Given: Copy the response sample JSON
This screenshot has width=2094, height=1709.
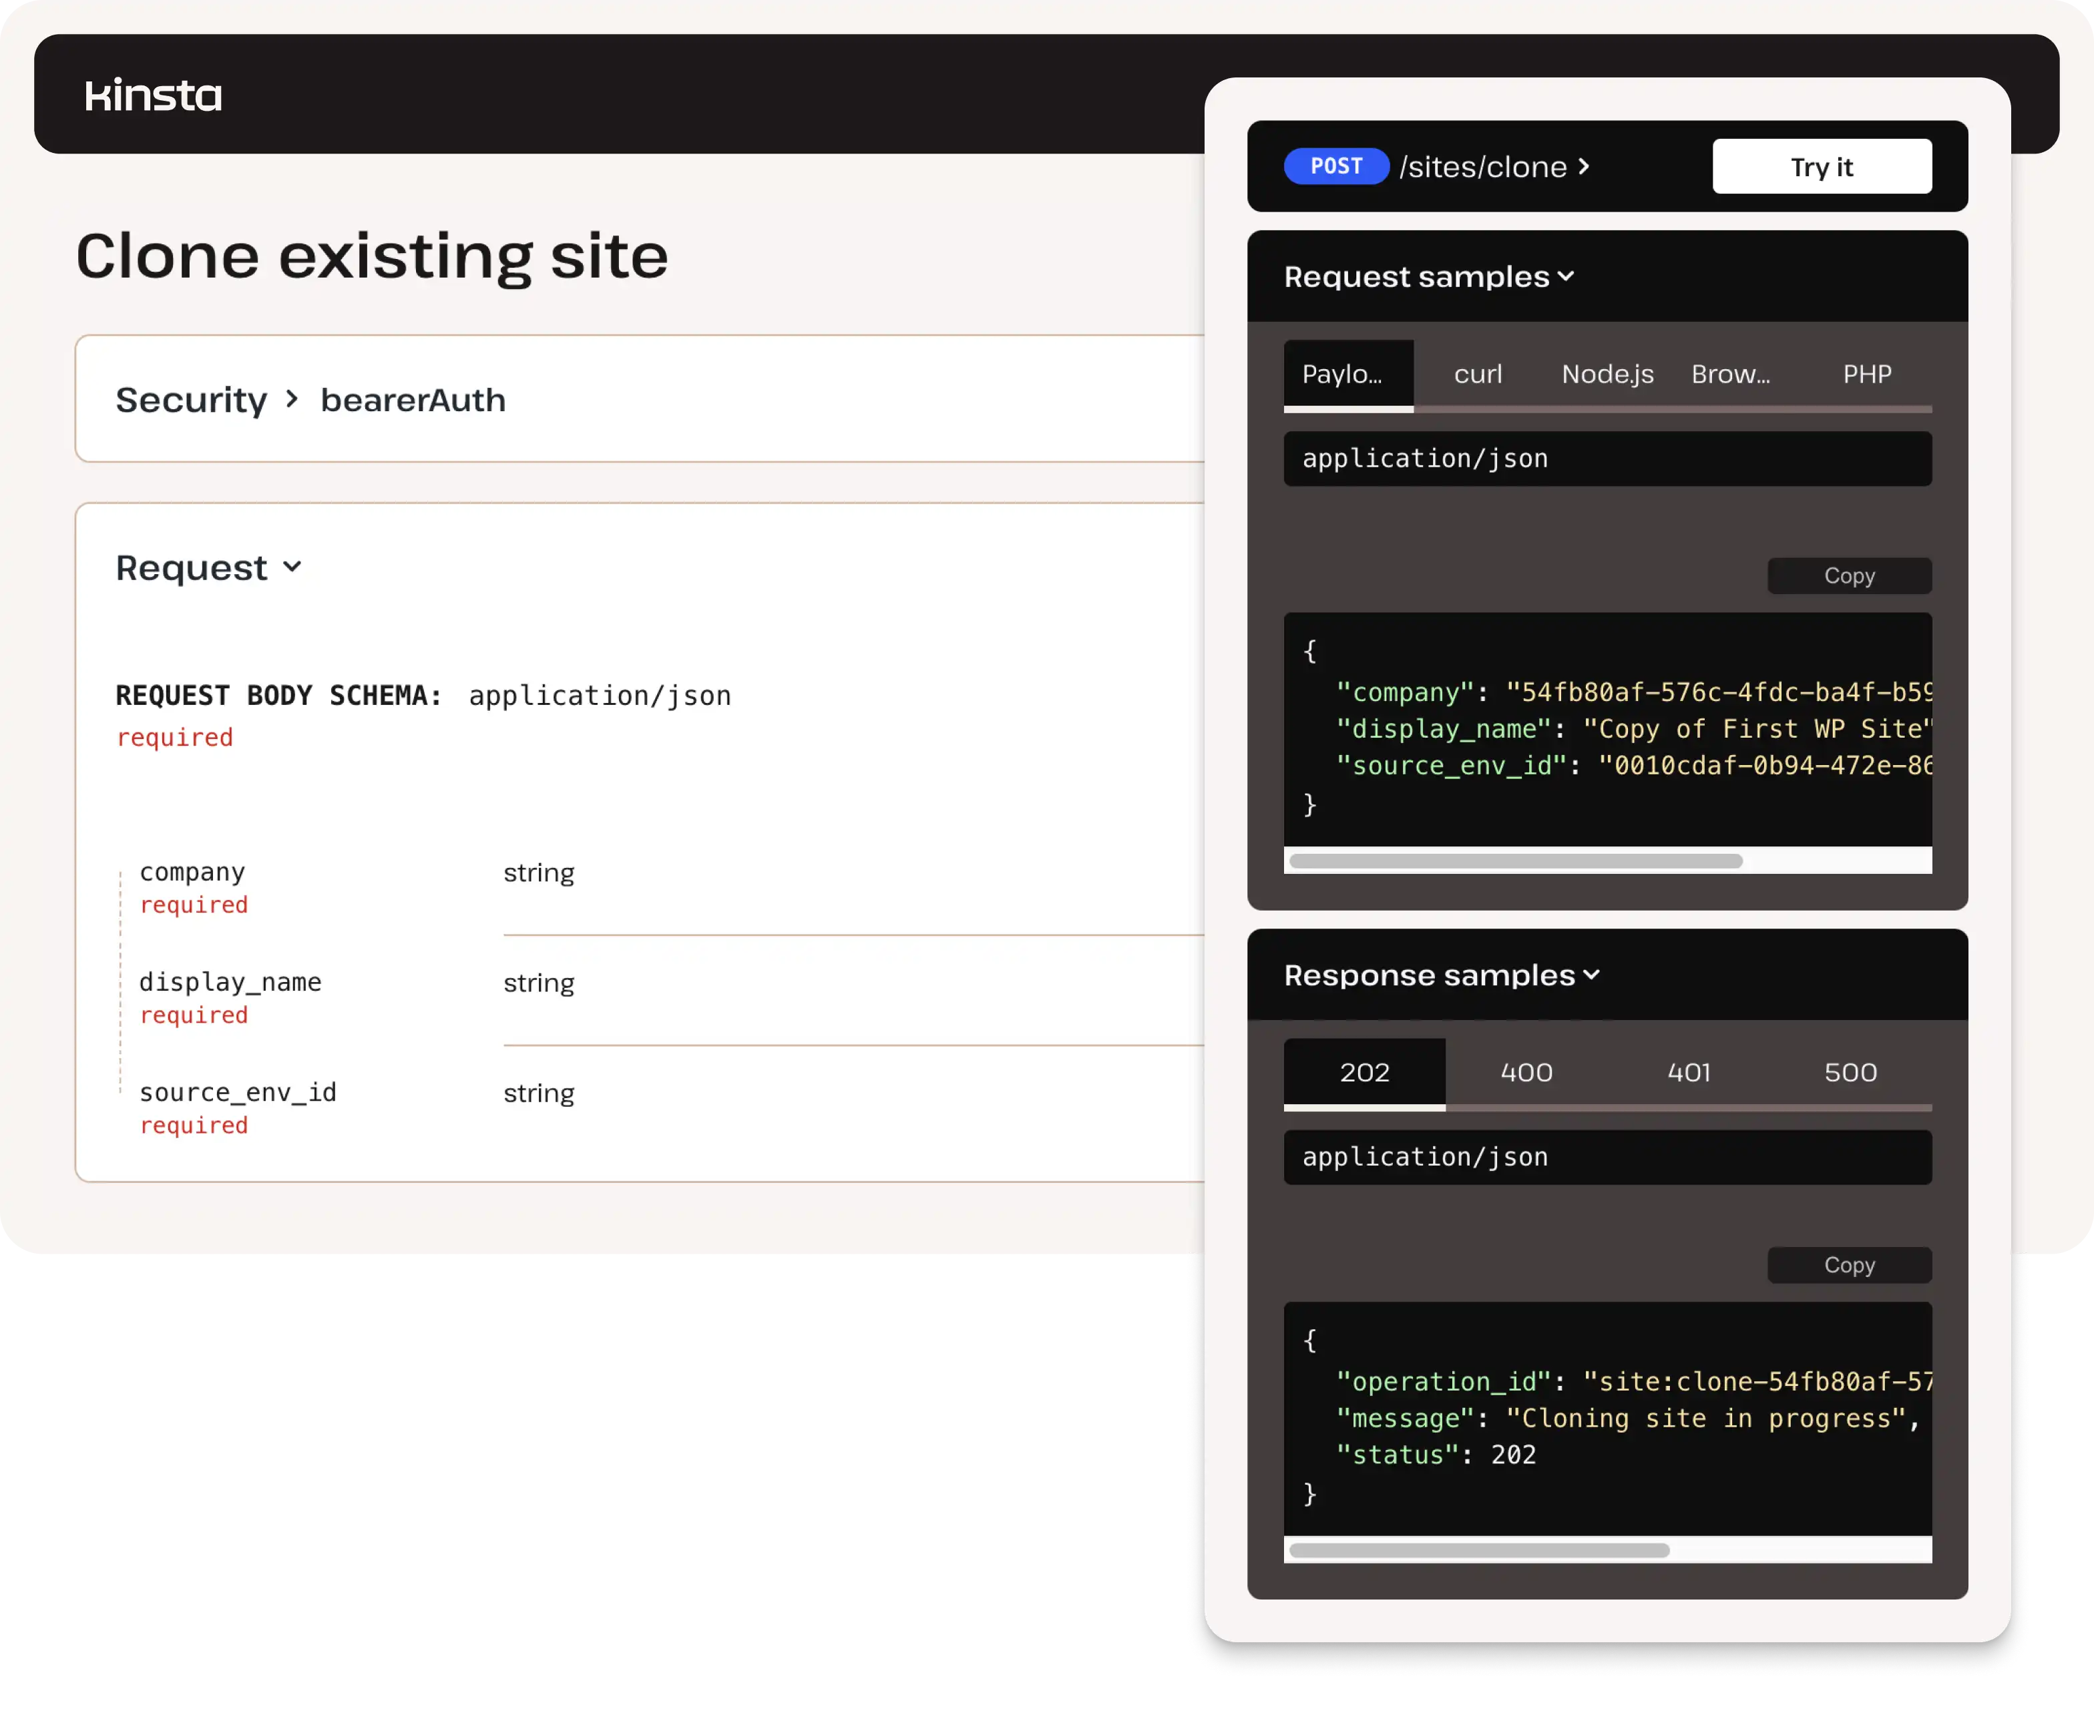Looking at the screenshot, I should [x=1849, y=1265].
